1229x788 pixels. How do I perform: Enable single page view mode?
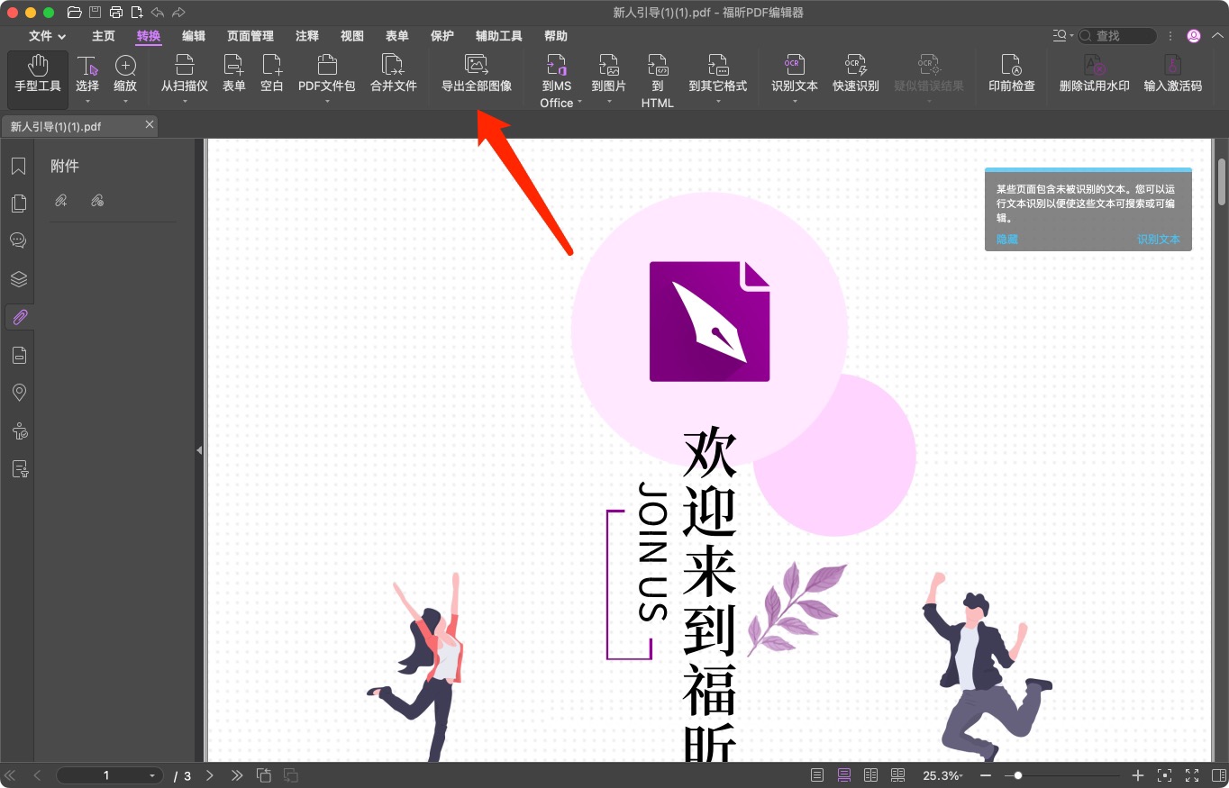click(816, 774)
